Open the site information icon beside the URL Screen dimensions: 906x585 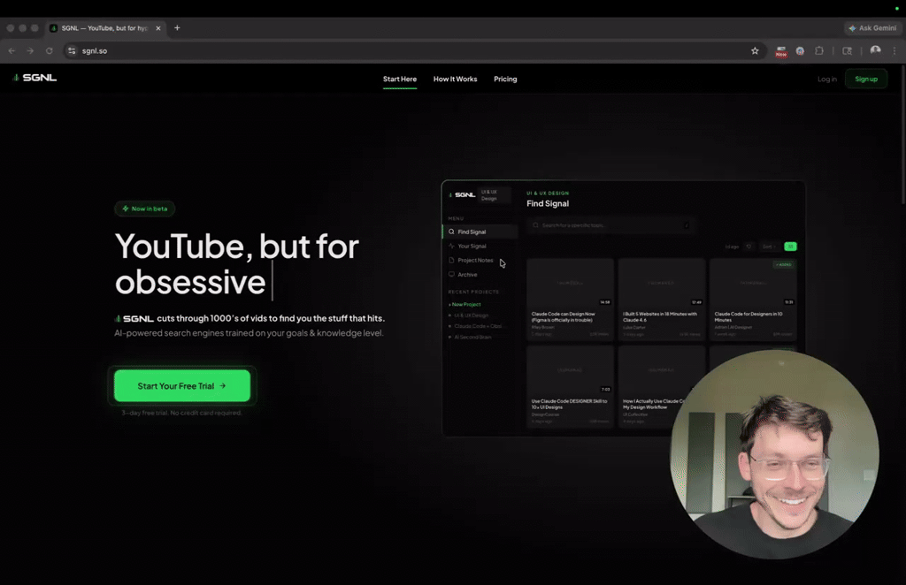click(x=72, y=50)
